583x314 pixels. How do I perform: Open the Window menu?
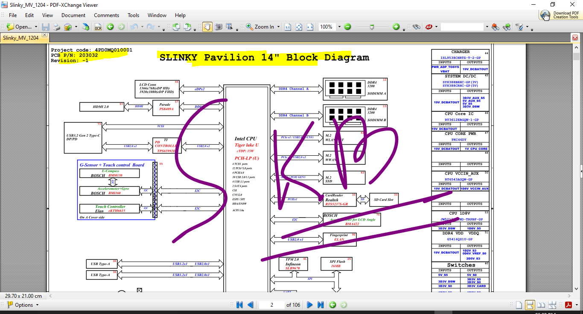tap(157, 15)
